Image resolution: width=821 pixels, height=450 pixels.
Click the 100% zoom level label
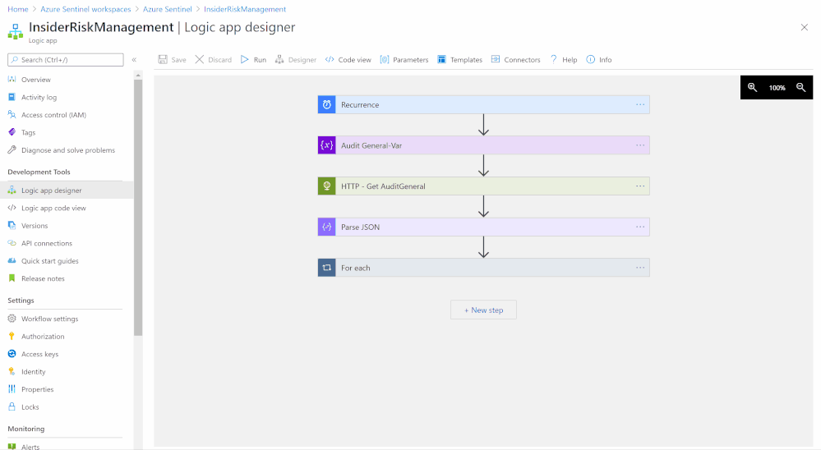(777, 88)
